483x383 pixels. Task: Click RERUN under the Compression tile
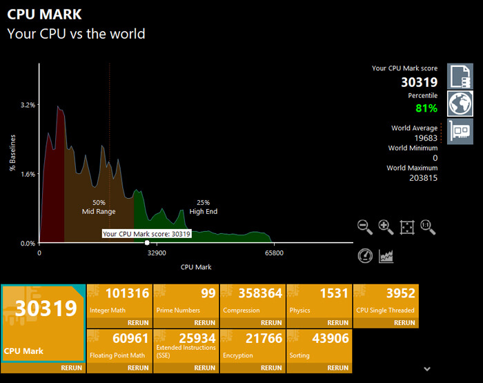(271, 322)
